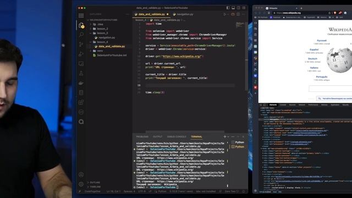352x198 pixels.
Task: Open the Explorer header more actions ellipsis
Action: coord(127,14)
